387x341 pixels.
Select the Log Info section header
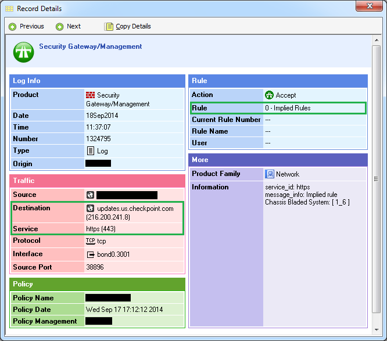(97, 81)
